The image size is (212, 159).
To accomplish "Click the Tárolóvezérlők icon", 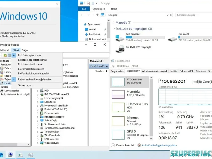I will click(x=42, y=135).
